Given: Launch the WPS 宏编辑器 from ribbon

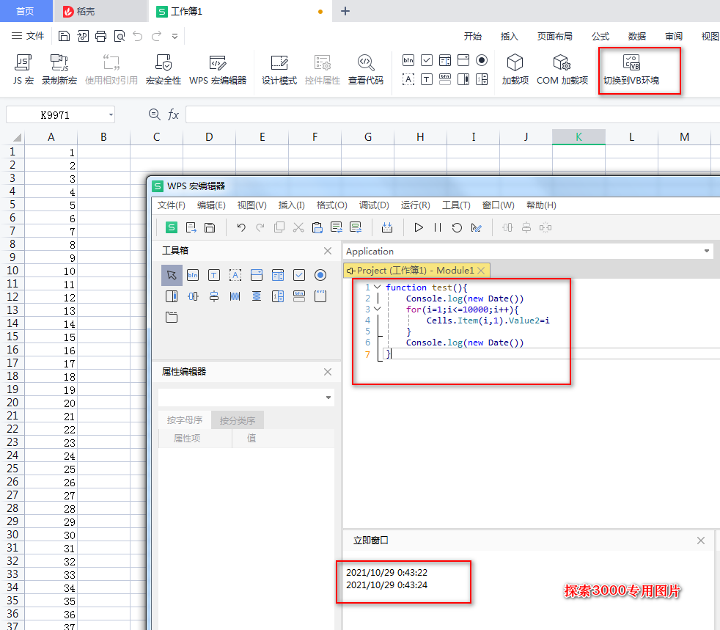Looking at the screenshot, I should point(218,70).
